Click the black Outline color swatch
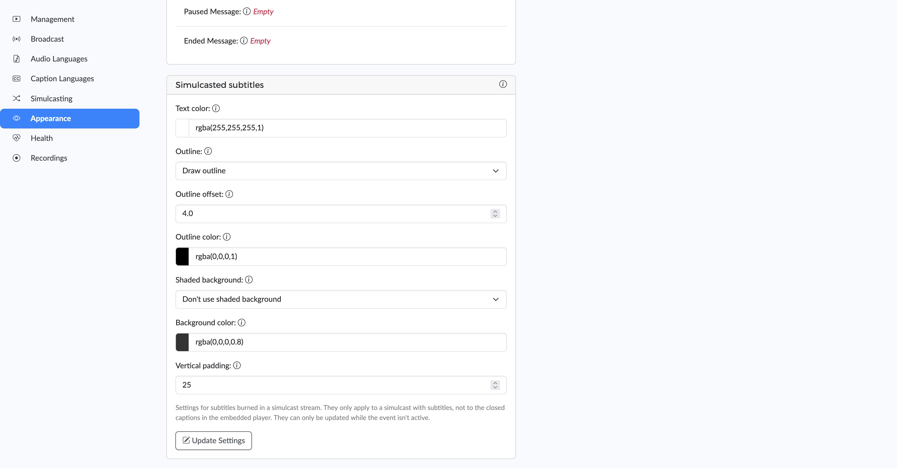 pos(182,257)
